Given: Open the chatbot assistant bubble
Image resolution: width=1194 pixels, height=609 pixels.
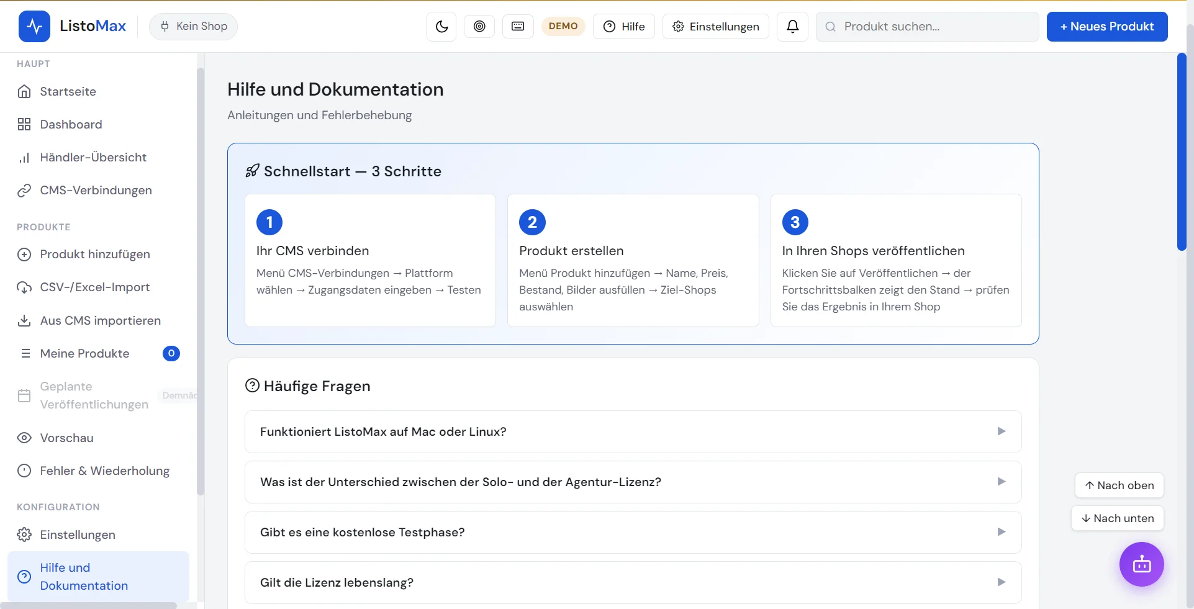Looking at the screenshot, I should click(x=1141, y=564).
